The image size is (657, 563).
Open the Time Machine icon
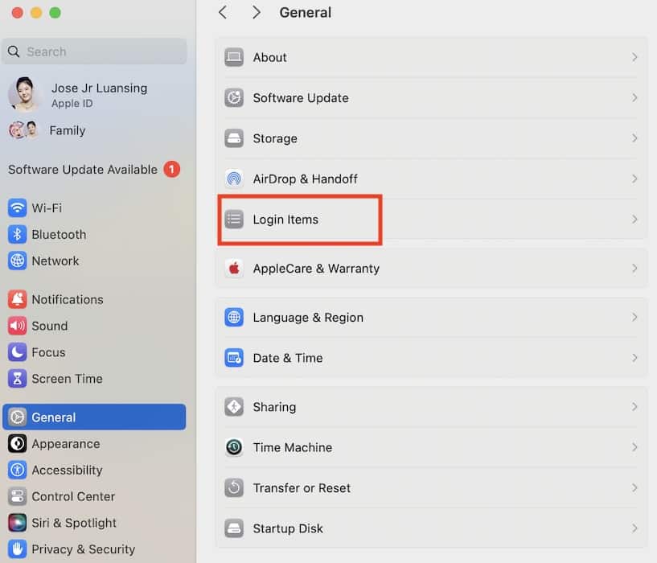click(234, 448)
